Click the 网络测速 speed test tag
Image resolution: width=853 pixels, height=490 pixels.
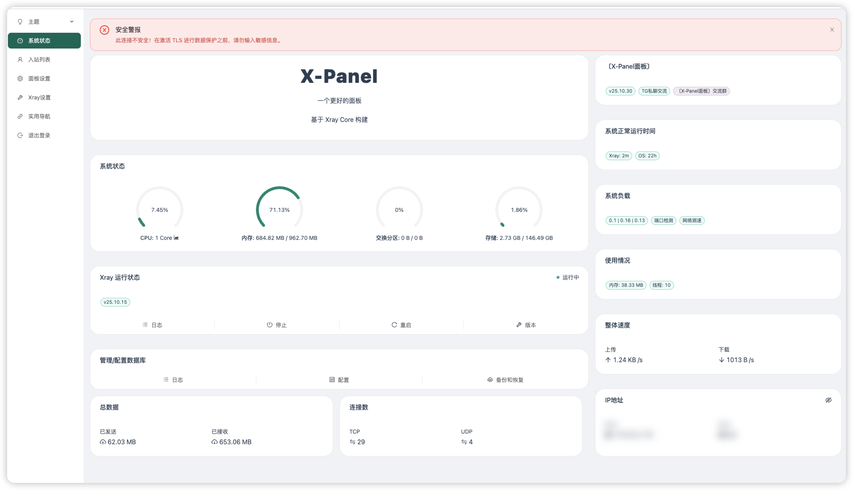(692, 221)
